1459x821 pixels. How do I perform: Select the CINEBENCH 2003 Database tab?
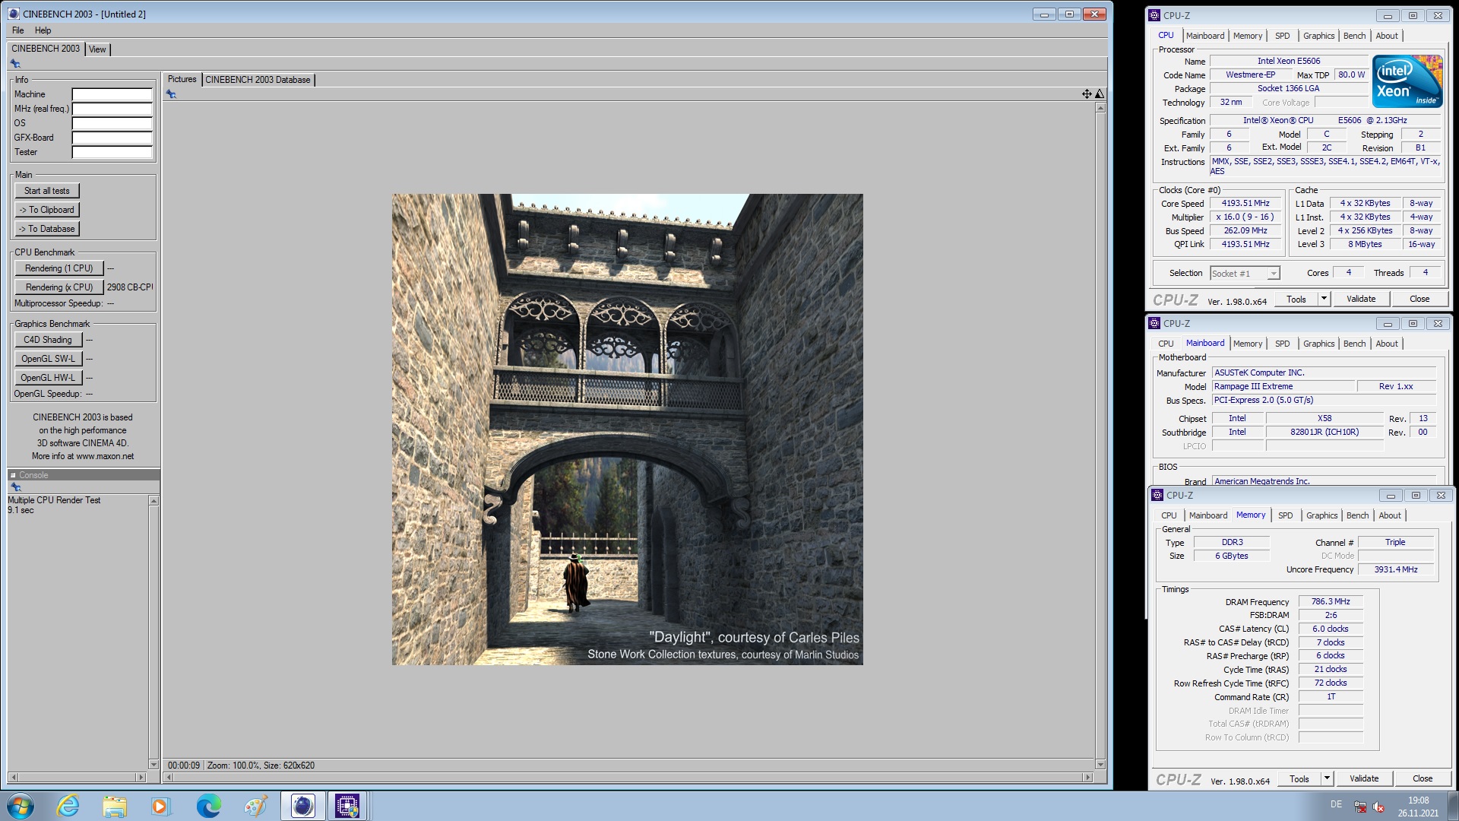pyautogui.click(x=258, y=80)
